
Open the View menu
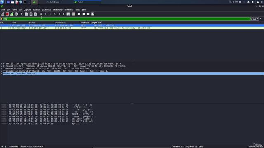point(15,10)
